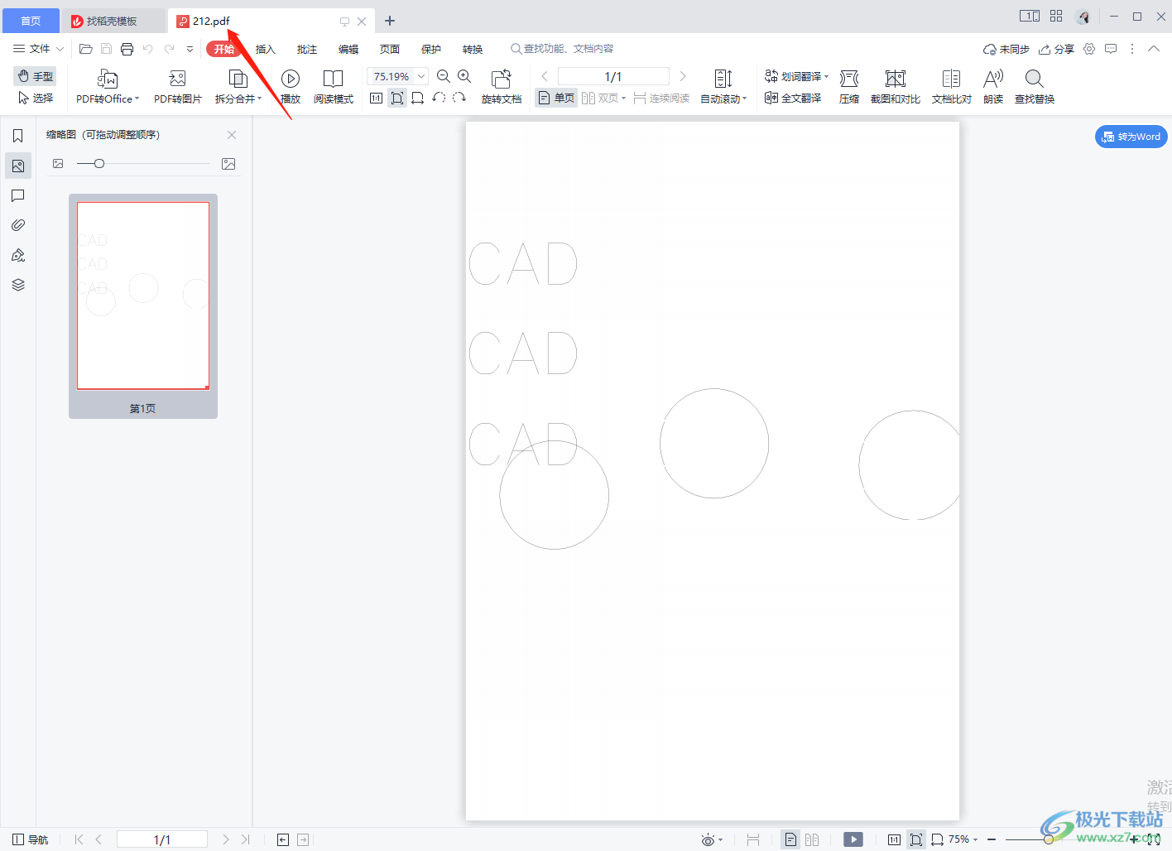1172x851 pixels.
Task: Switch to the 保护 tab
Action: [x=431, y=49]
